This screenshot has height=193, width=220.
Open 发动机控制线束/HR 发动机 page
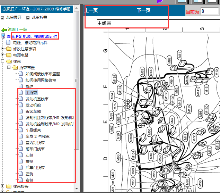[x=50, y=118]
